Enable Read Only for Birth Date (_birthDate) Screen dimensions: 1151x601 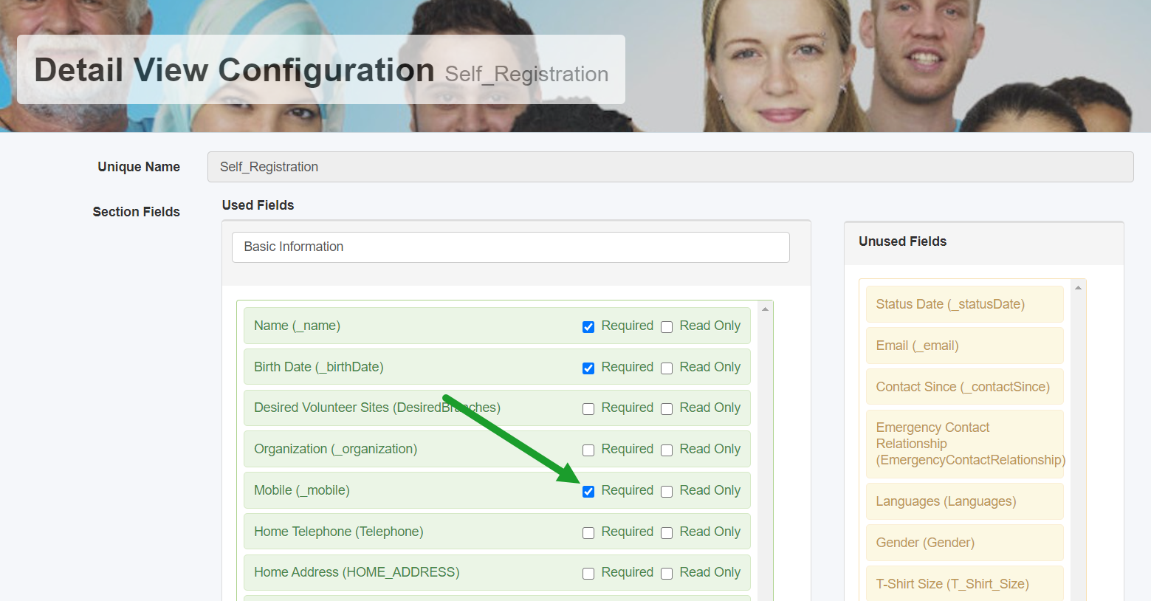(x=667, y=368)
